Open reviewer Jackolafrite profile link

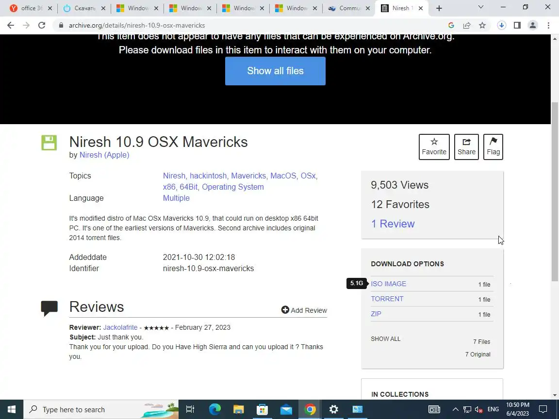(x=120, y=327)
